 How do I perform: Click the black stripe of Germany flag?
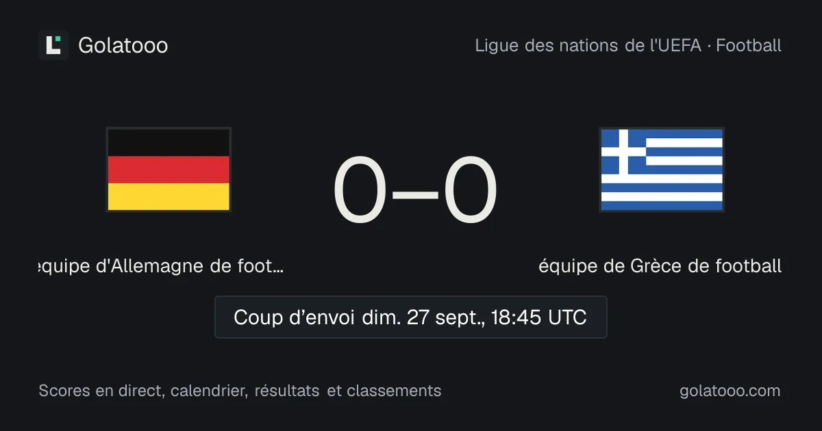click(x=169, y=142)
